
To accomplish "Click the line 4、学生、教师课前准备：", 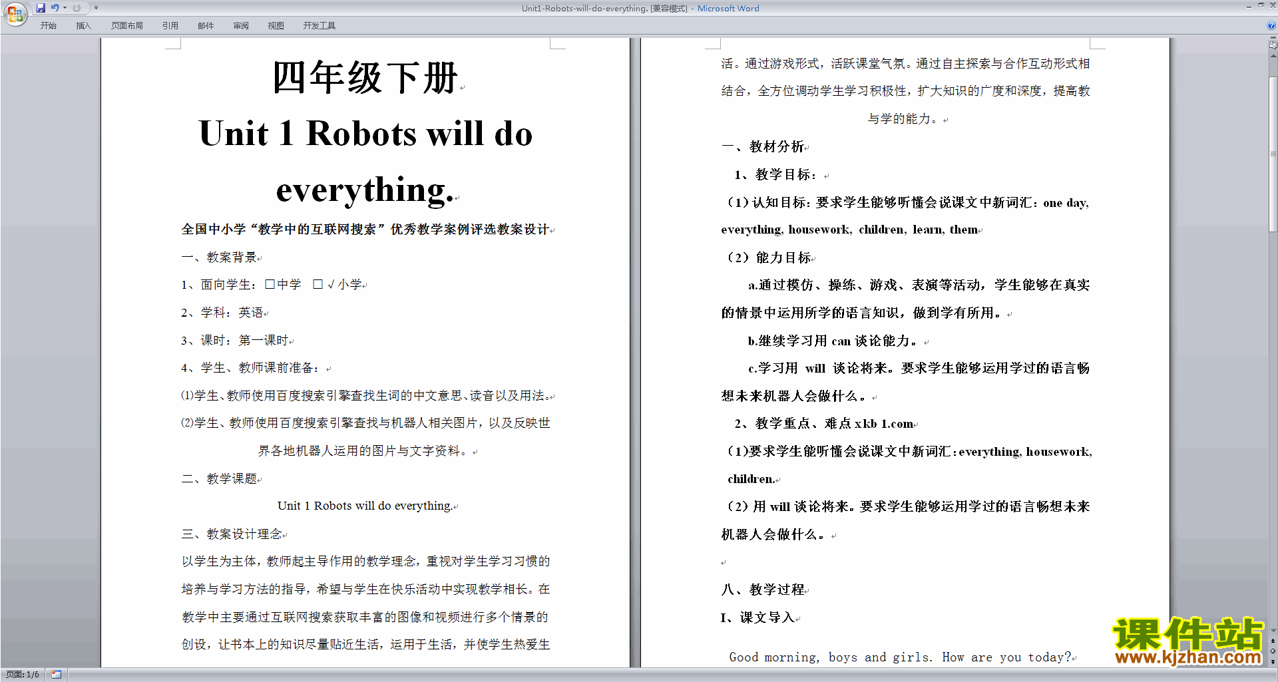I will 250,367.
